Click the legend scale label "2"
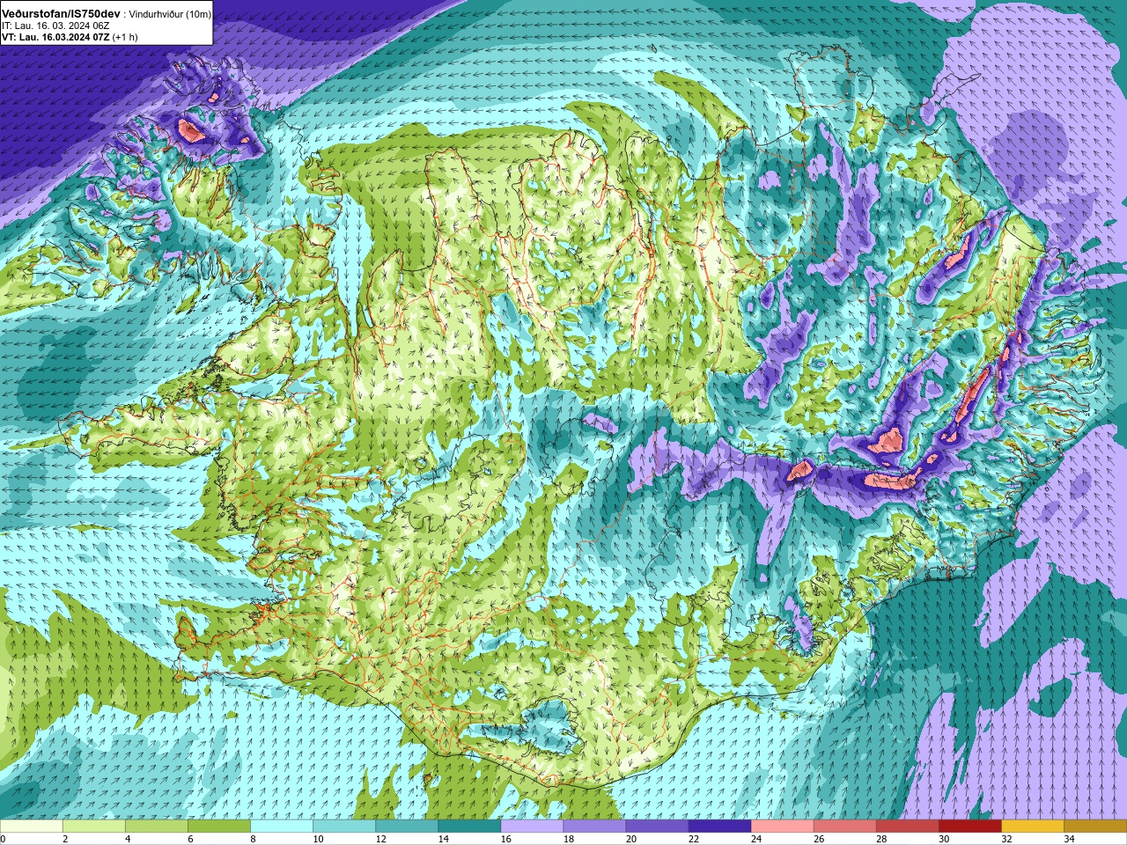This screenshot has width=1127, height=845. [65, 839]
